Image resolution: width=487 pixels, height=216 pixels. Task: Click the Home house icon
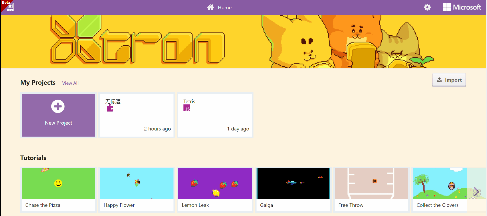coord(211,7)
